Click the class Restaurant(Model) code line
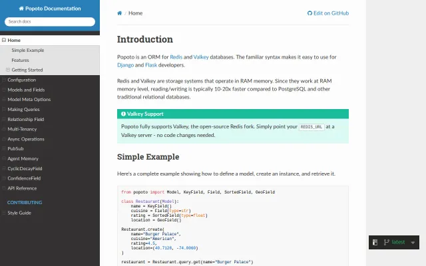The image size is (426, 266). tap(150, 201)
